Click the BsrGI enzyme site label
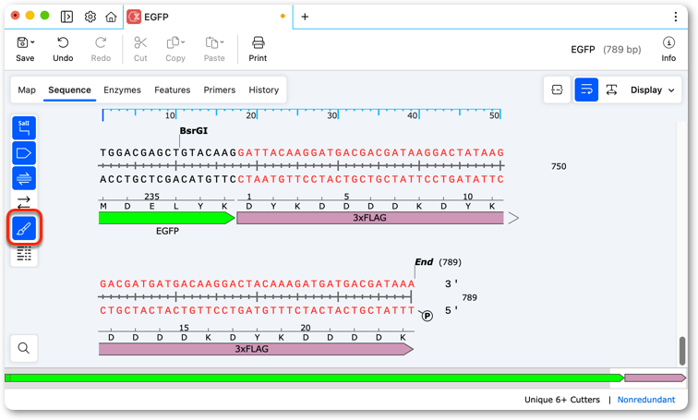 [194, 130]
